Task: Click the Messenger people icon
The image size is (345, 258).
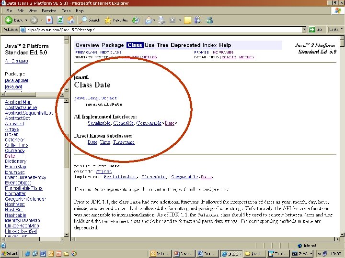Action: [209, 20]
